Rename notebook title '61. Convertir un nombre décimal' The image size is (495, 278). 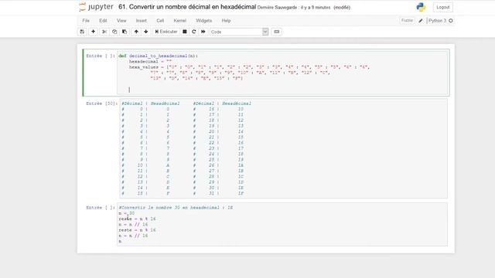187,7
